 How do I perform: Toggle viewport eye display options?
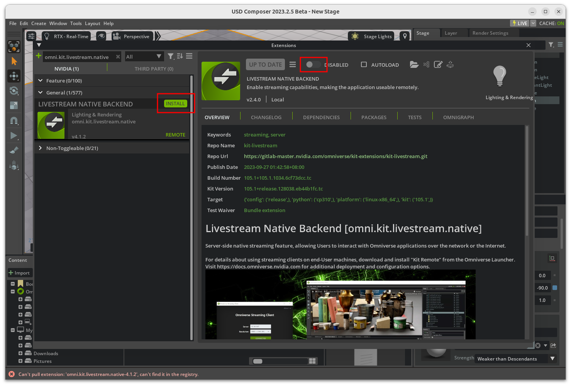(101, 36)
